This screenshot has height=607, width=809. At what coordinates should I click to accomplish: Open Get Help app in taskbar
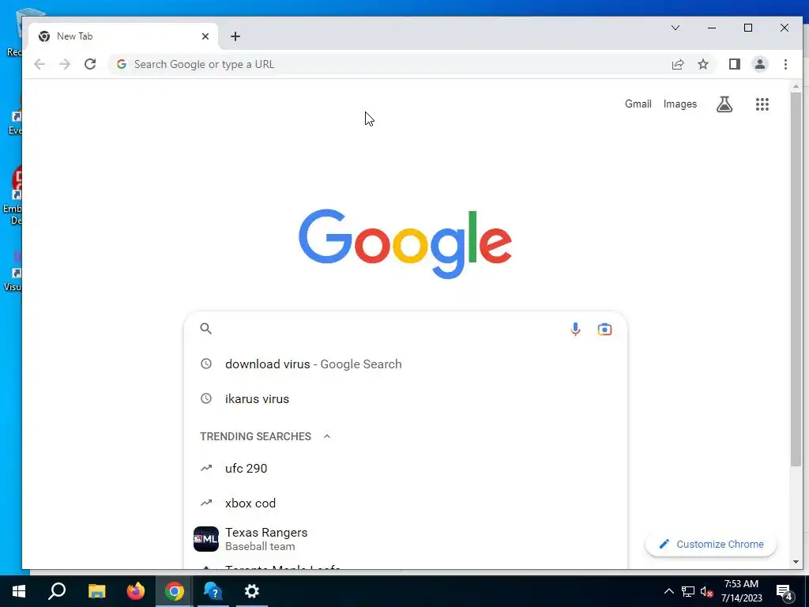pos(213,591)
